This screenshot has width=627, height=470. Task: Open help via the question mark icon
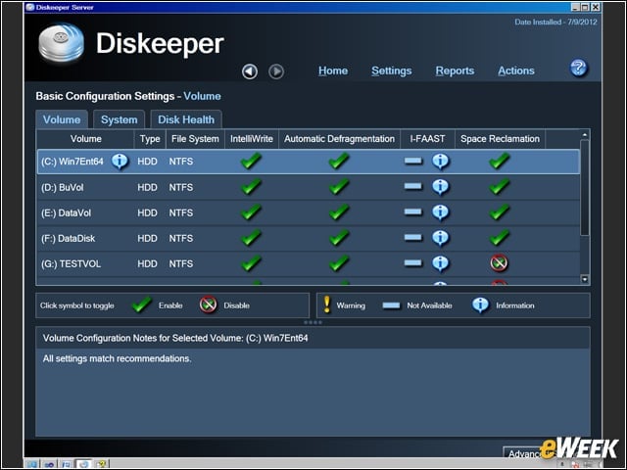(578, 68)
